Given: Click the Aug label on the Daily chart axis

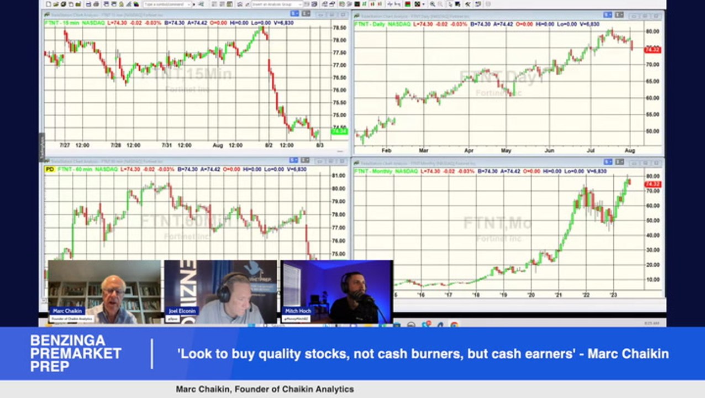Looking at the screenshot, I should [630, 150].
